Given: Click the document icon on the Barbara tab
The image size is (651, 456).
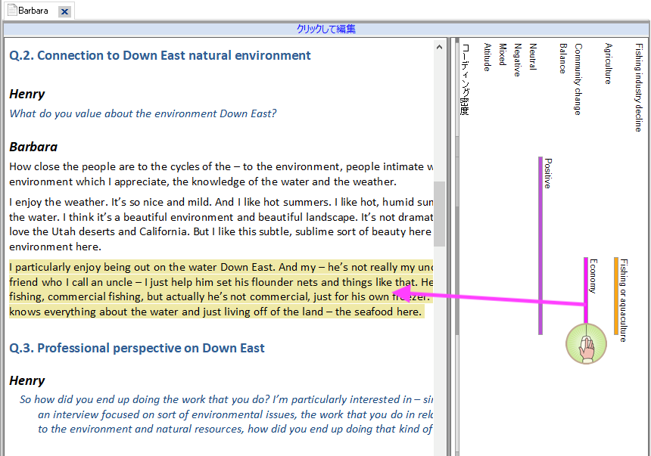Looking at the screenshot, I should 11,11.
